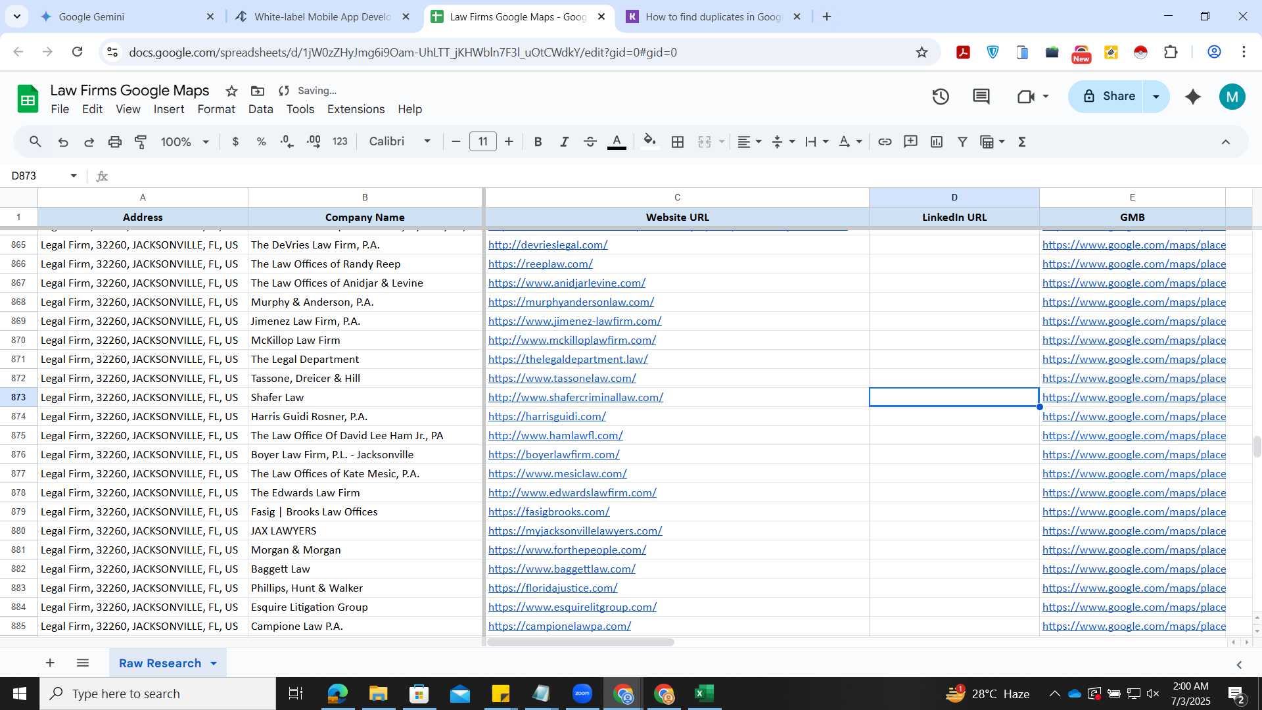Image resolution: width=1262 pixels, height=710 pixels.
Task: Add new sheet with plus button
Action: pos(50,663)
